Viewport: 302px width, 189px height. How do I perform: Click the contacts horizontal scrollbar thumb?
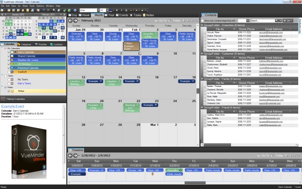[x=217, y=145]
